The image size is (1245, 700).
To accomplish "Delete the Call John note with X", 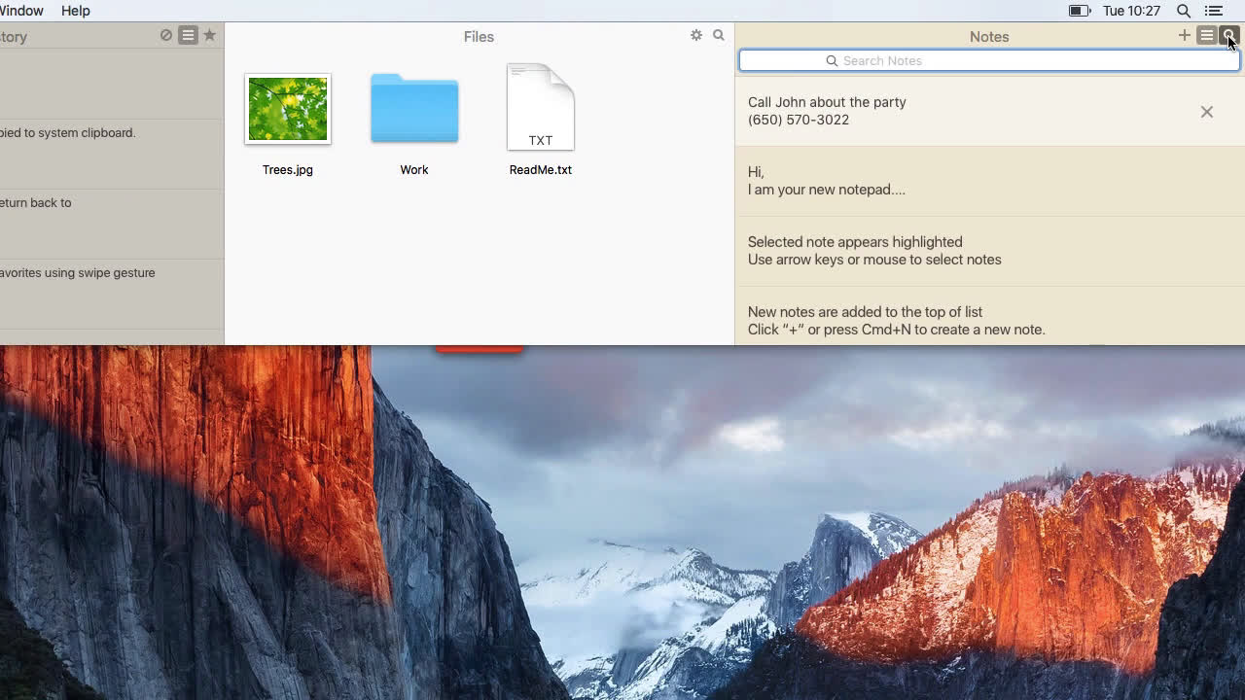I will tap(1206, 112).
